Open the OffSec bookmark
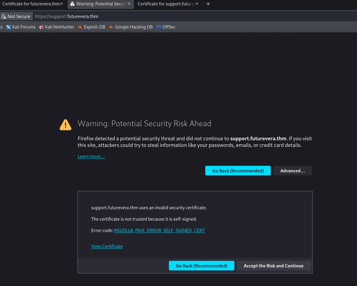This screenshot has width=357, height=286. (x=166, y=27)
